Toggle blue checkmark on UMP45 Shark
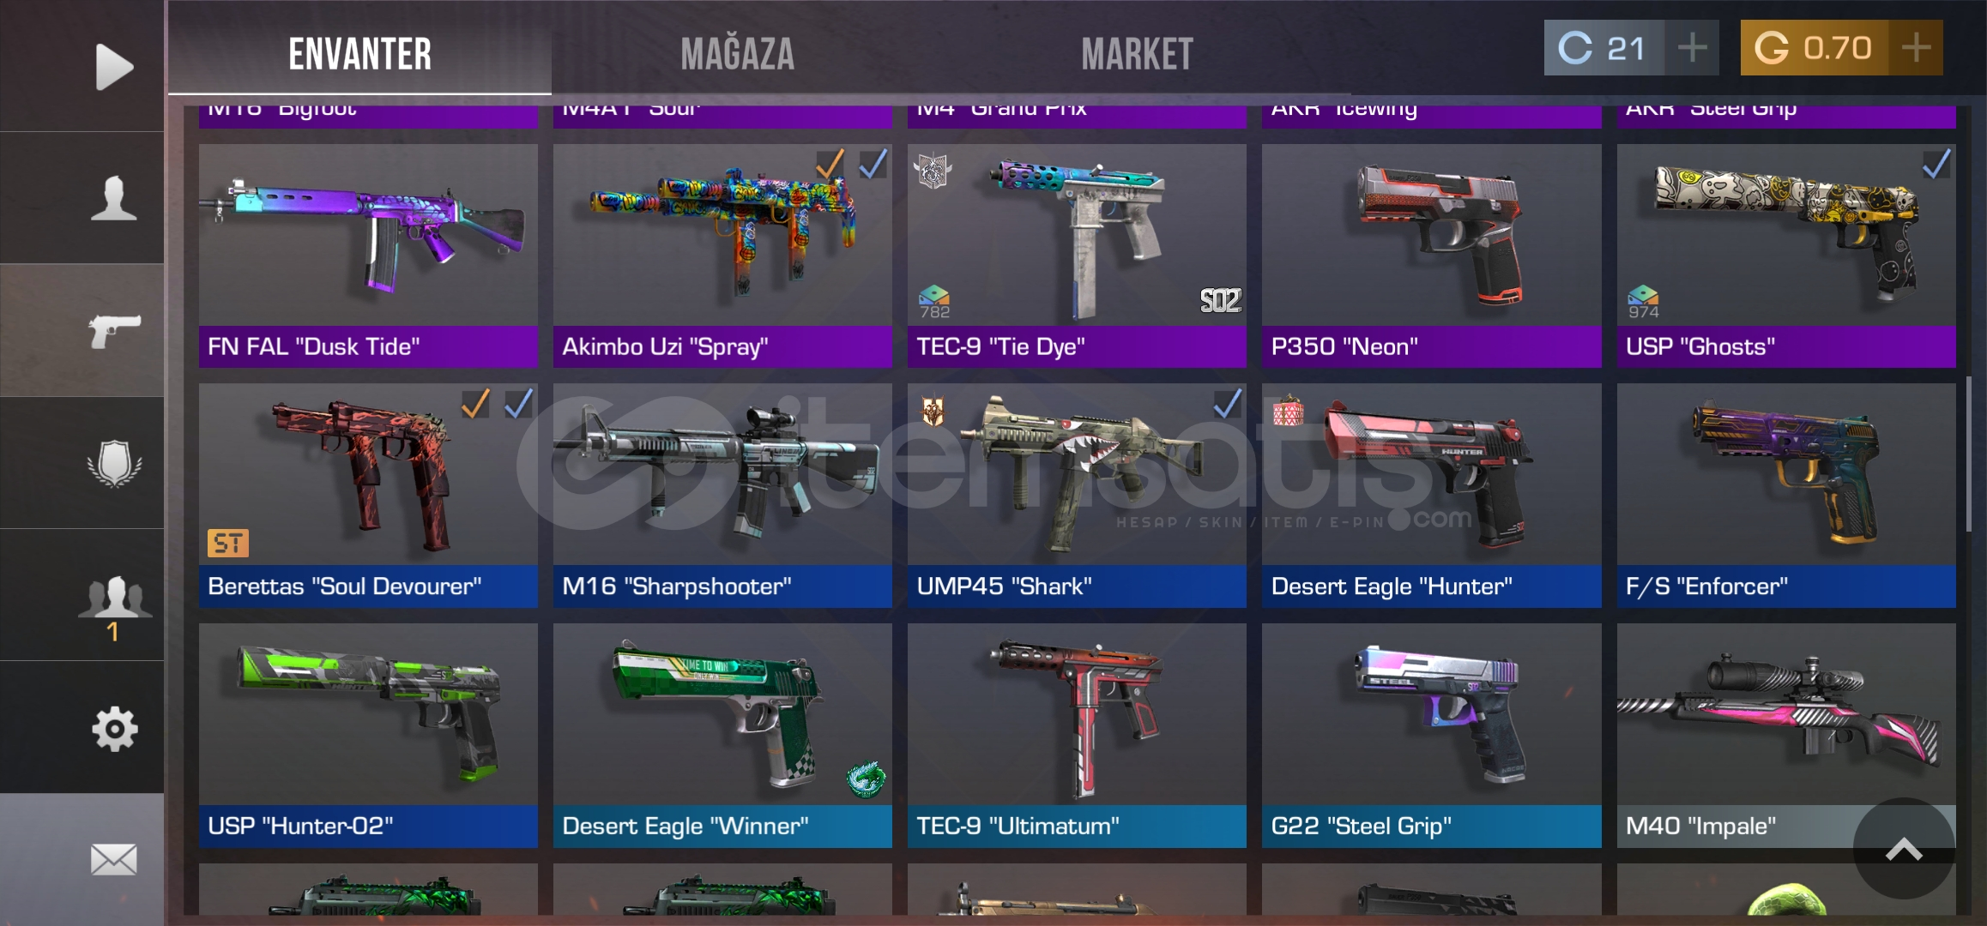Viewport: 1987px width, 926px height. click(1228, 403)
